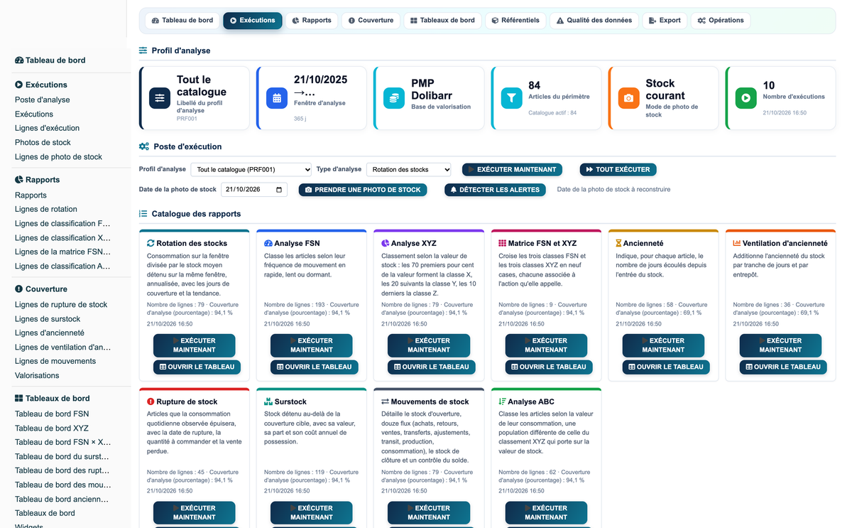Click the grid icon beside Matrice FSN et XYZ
This screenshot has height=528, width=852.
[x=503, y=243]
